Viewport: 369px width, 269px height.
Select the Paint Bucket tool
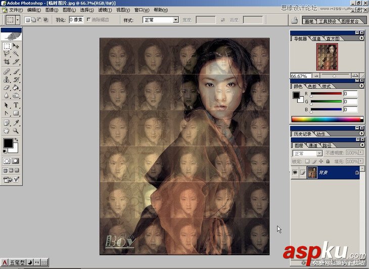pyautogui.click(x=16, y=88)
